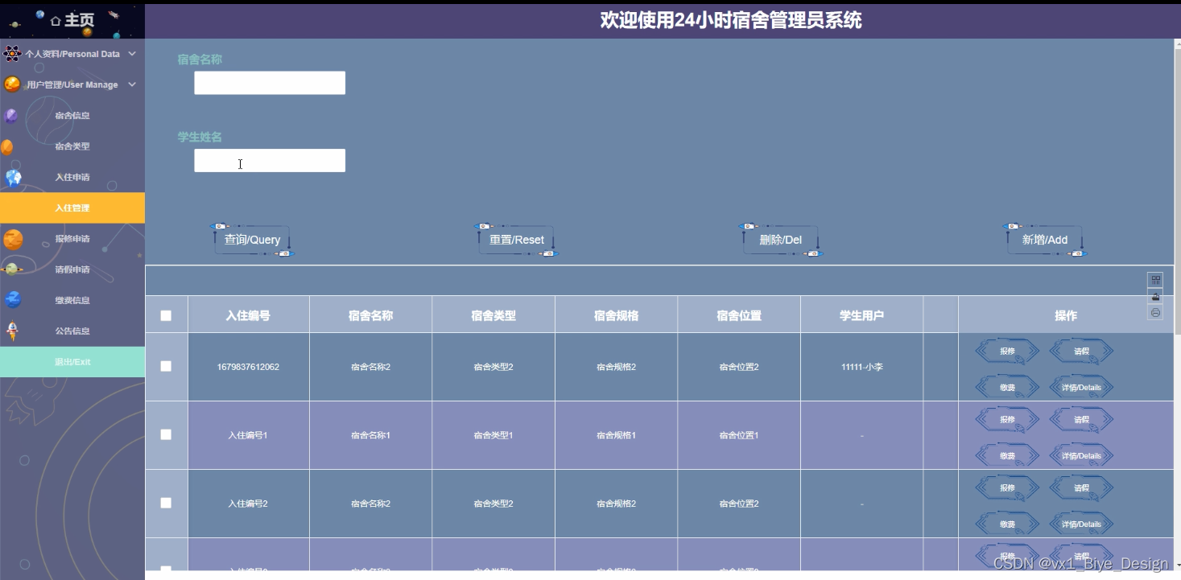This screenshot has width=1181, height=580.
Task: Click the blue planet icon beside 缴费信息
Action: [13, 300]
